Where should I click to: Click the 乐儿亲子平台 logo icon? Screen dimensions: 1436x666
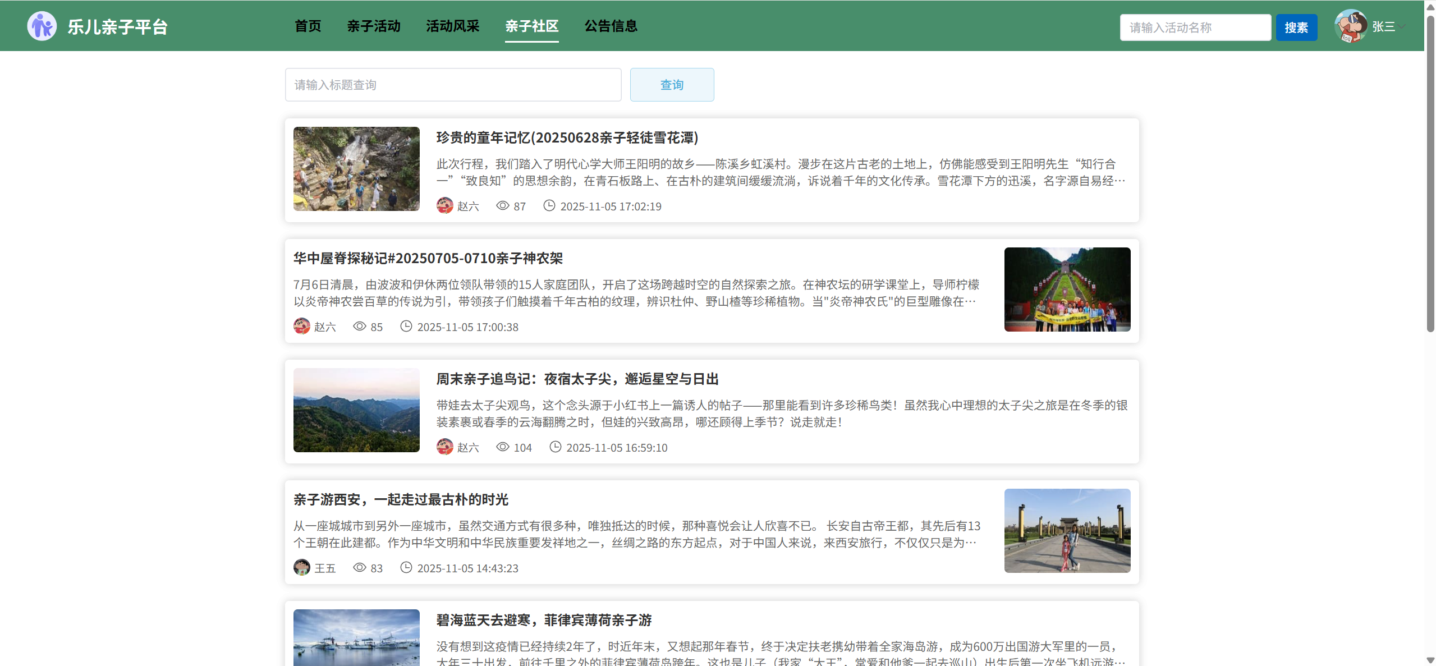click(x=42, y=26)
